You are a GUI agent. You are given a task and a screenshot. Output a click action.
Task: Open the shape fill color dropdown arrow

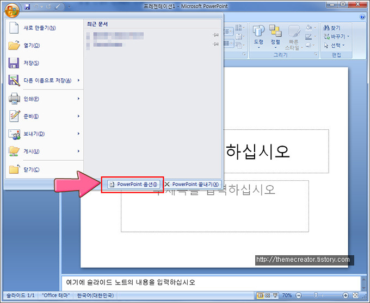pos(315,28)
